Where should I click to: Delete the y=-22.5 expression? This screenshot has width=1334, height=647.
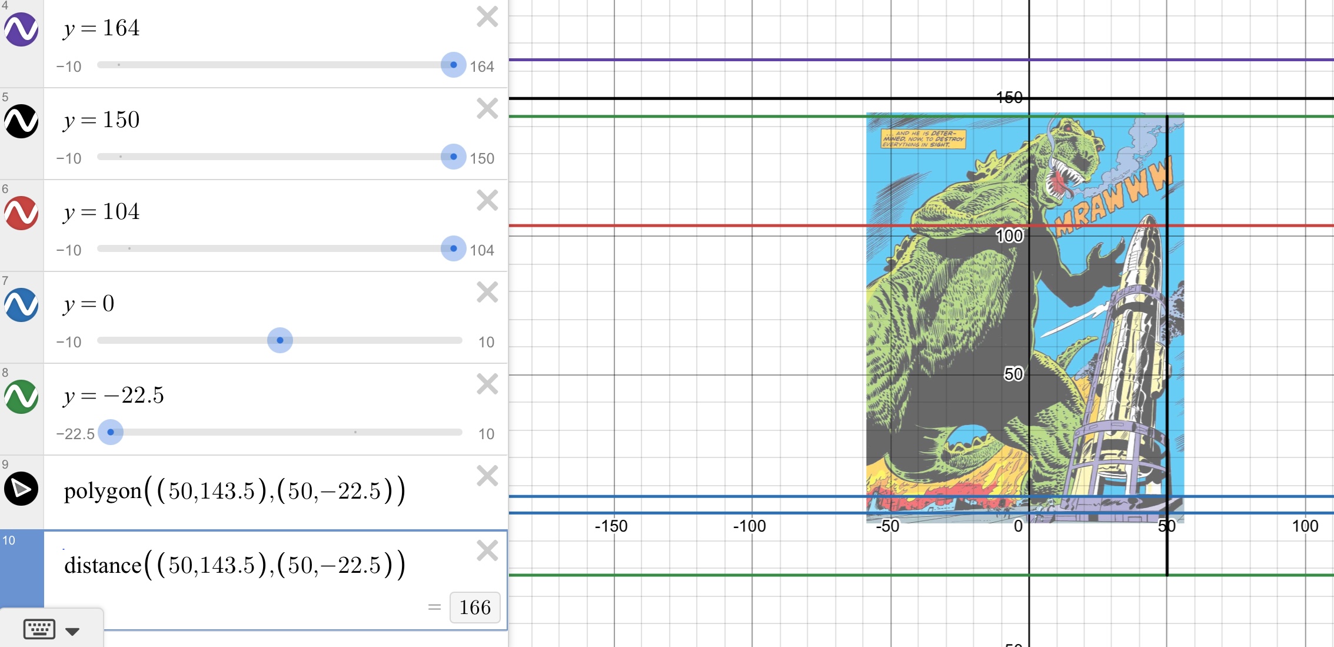487,384
